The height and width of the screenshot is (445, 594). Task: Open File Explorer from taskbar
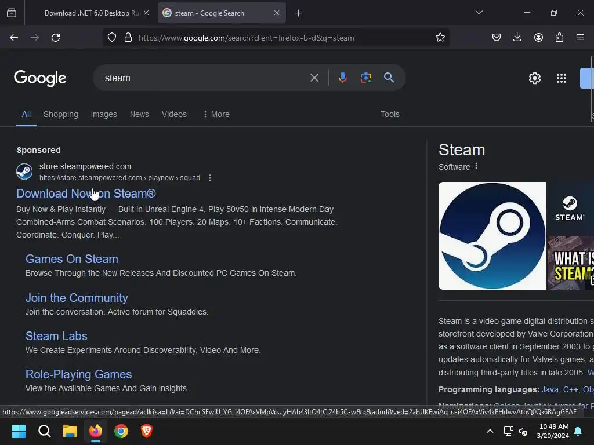[x=70, y=431]
